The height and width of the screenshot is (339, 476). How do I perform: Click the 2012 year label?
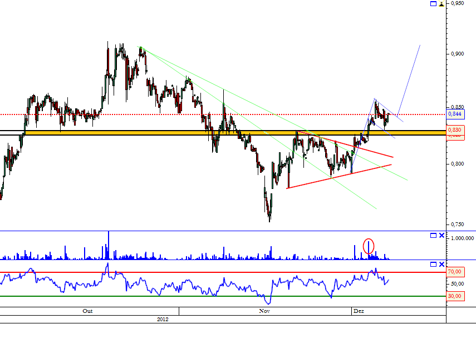[163, 320]
